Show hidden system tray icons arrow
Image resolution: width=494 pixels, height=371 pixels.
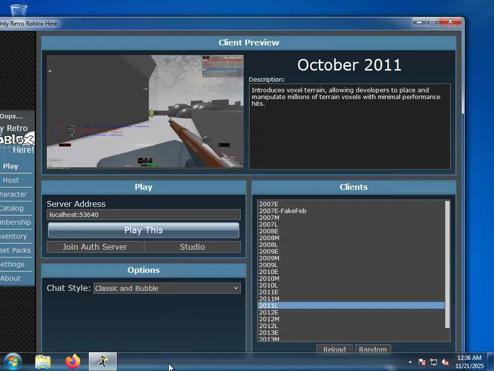click(410, 362)
